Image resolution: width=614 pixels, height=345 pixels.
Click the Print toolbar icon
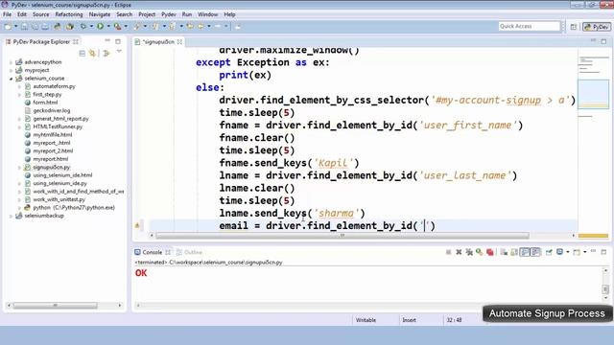(x=45, y=26)
